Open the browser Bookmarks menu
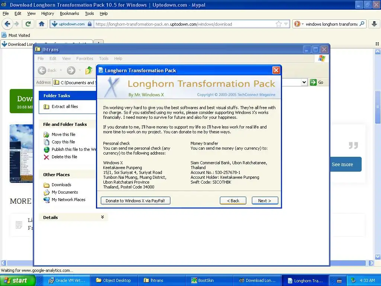The width and height of the screenshot is (381, 286). tap(69, 13)
